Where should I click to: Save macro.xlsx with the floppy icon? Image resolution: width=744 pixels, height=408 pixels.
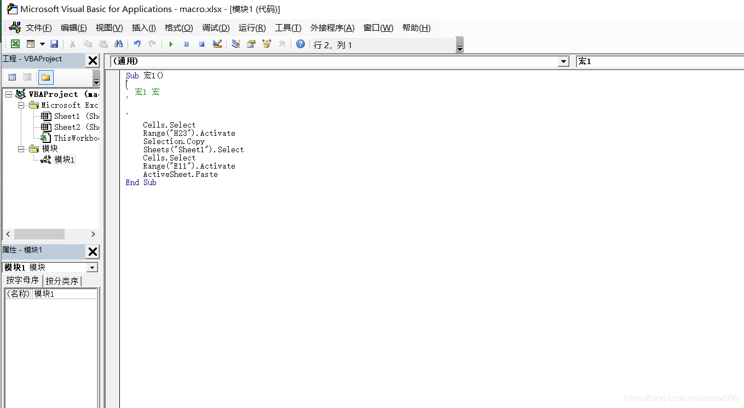pyautogui.click(x=54, y=44)
